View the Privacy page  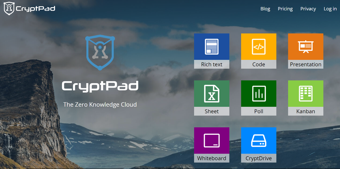308,9
